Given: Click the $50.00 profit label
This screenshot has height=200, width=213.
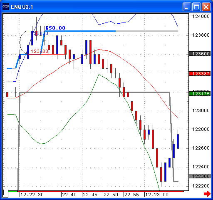Looking at the screenshot, I should coord(55,28).
